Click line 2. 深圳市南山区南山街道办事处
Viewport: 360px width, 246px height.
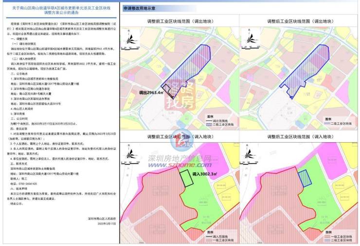(x=30, y=89)
